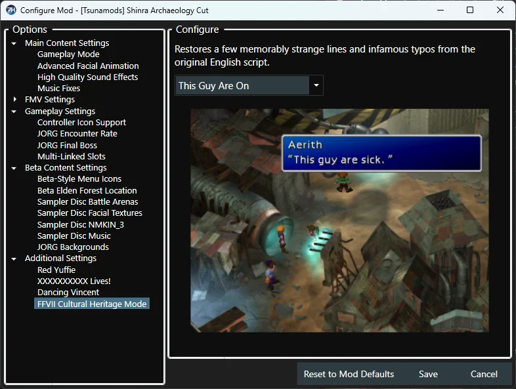
Task: Click the dropdown arrow beside This Guy Are On
Action: click(316, 85)
